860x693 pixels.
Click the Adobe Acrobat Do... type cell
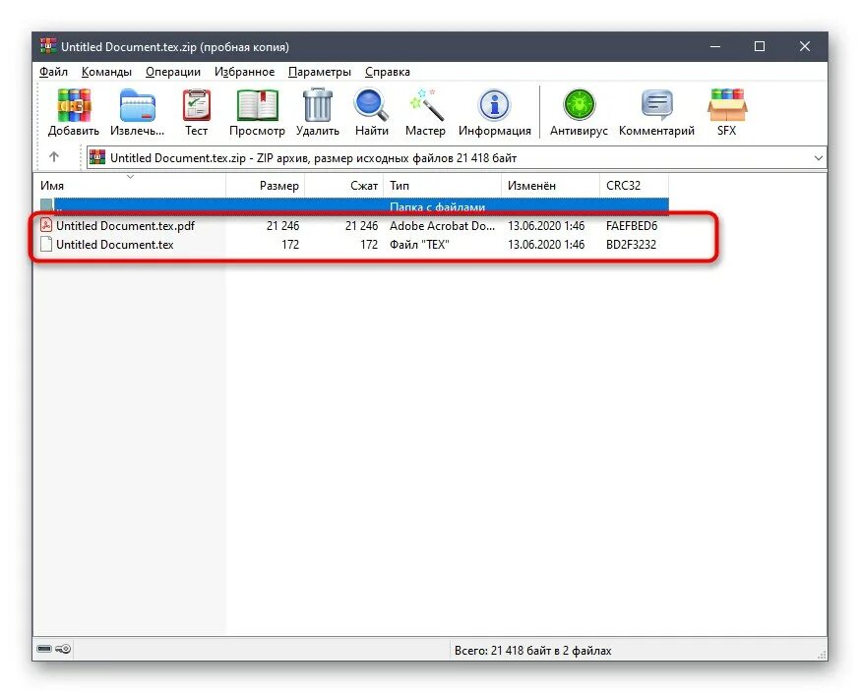pos(442,226)
